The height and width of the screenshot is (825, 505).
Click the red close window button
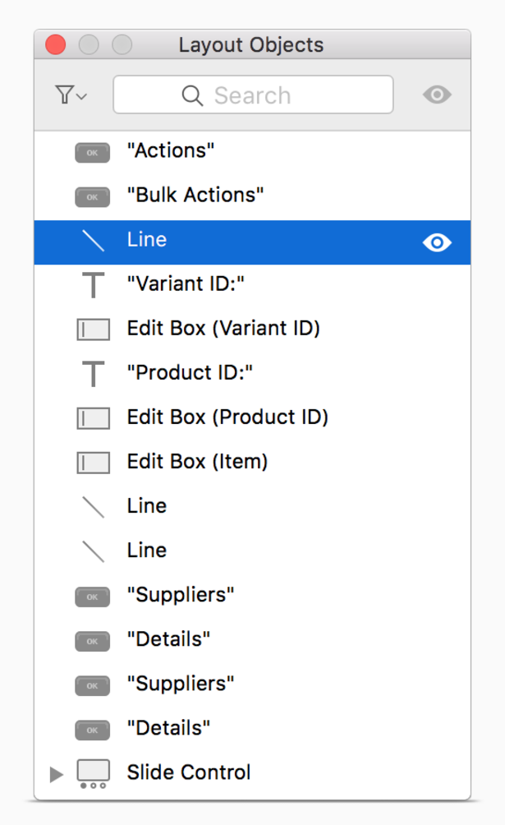pyautogui.click(x=55, y=44)
